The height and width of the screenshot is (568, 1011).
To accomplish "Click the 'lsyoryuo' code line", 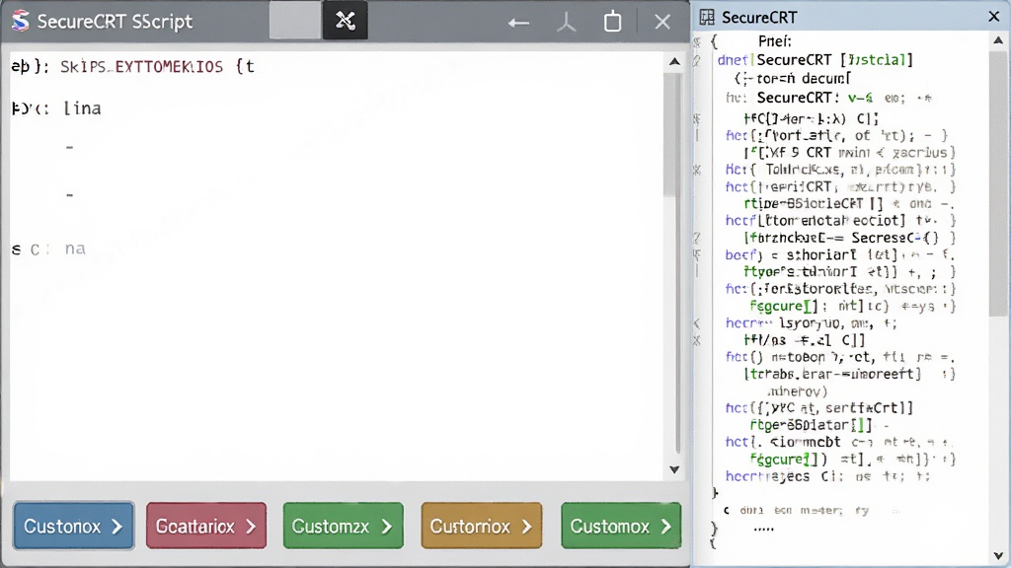I will point(812,323).
